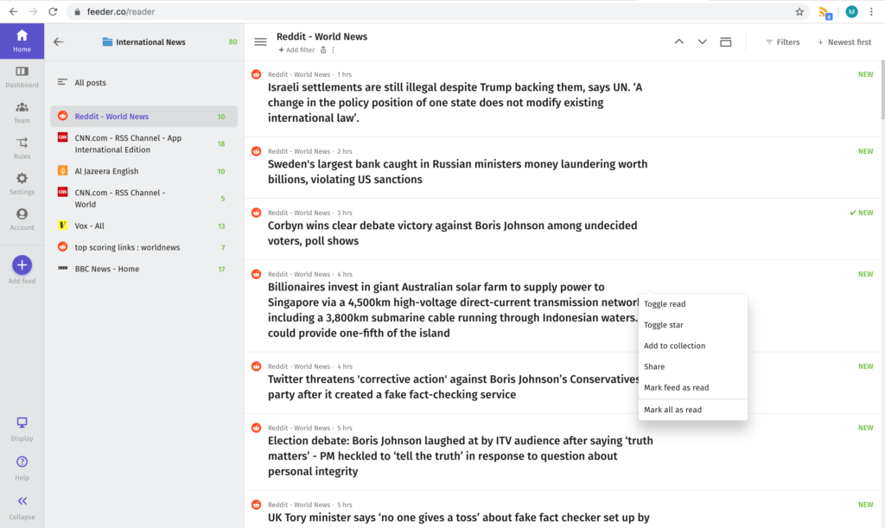The width and height of the screenshot is (885, 528).
Task: Open the Filters panel
Action: 783,42
